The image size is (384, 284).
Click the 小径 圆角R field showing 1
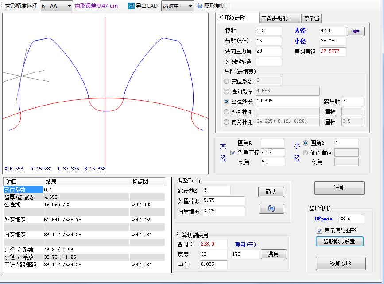[x=346, y=143]
